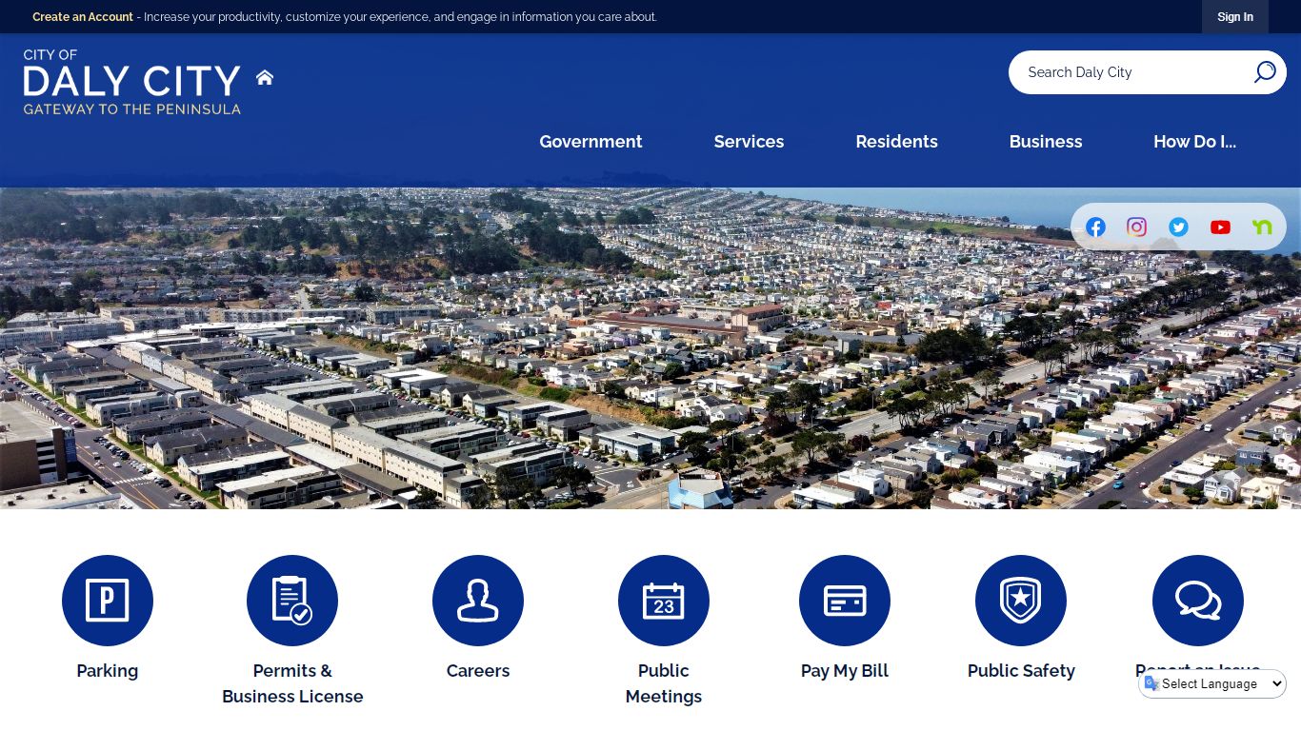Click the City of Daly City logo
Image resolution: width=1301 pixels, height=731 pixels.
click(132, 82)
